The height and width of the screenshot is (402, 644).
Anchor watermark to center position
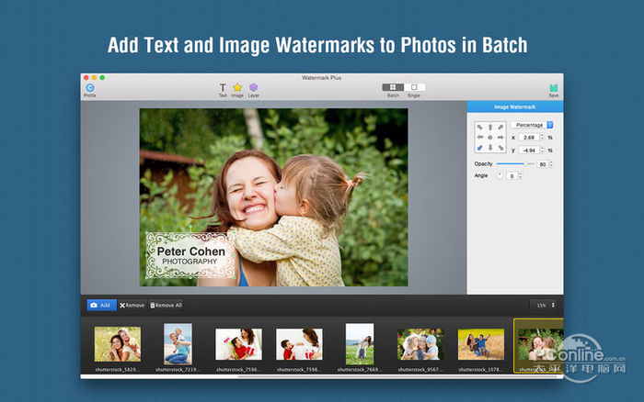click(x=490, y=138)
